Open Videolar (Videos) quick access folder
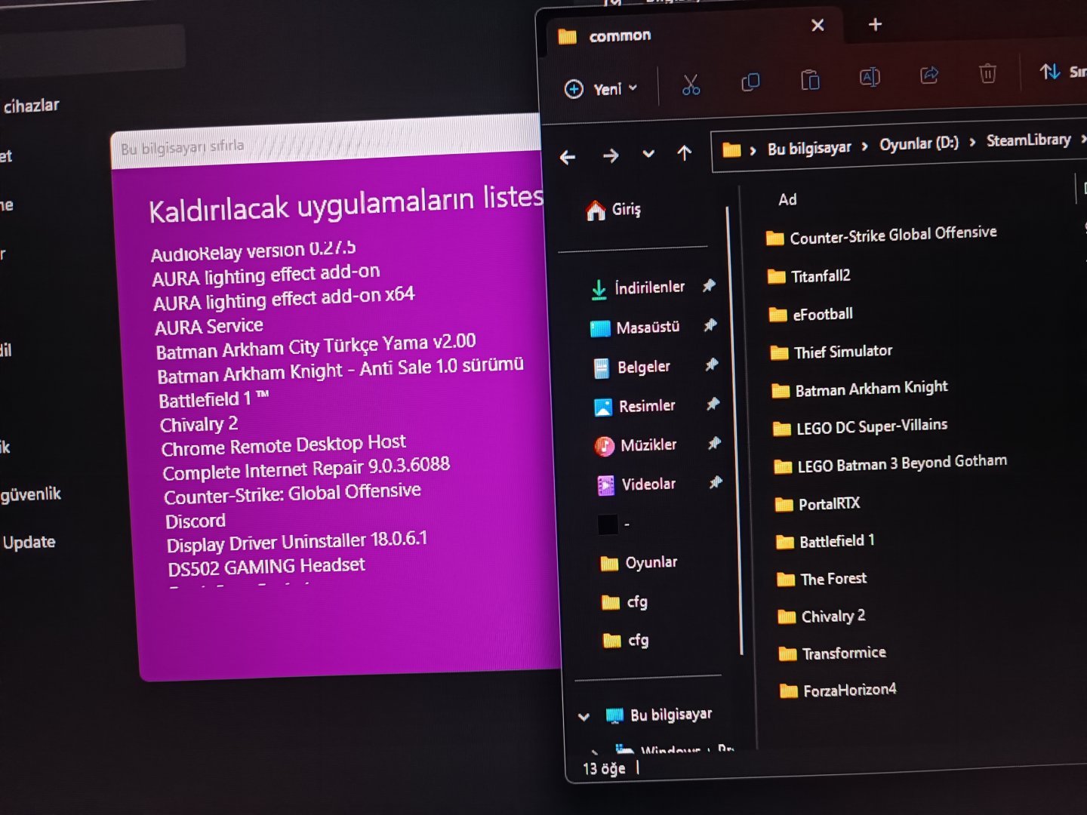This screenshot has height=815, width=1087. 637,484
